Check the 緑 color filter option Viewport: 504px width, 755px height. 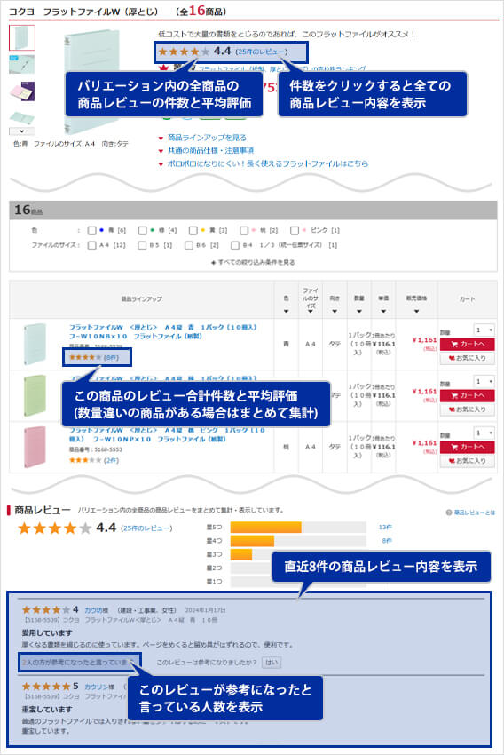(x=142, y=231)
